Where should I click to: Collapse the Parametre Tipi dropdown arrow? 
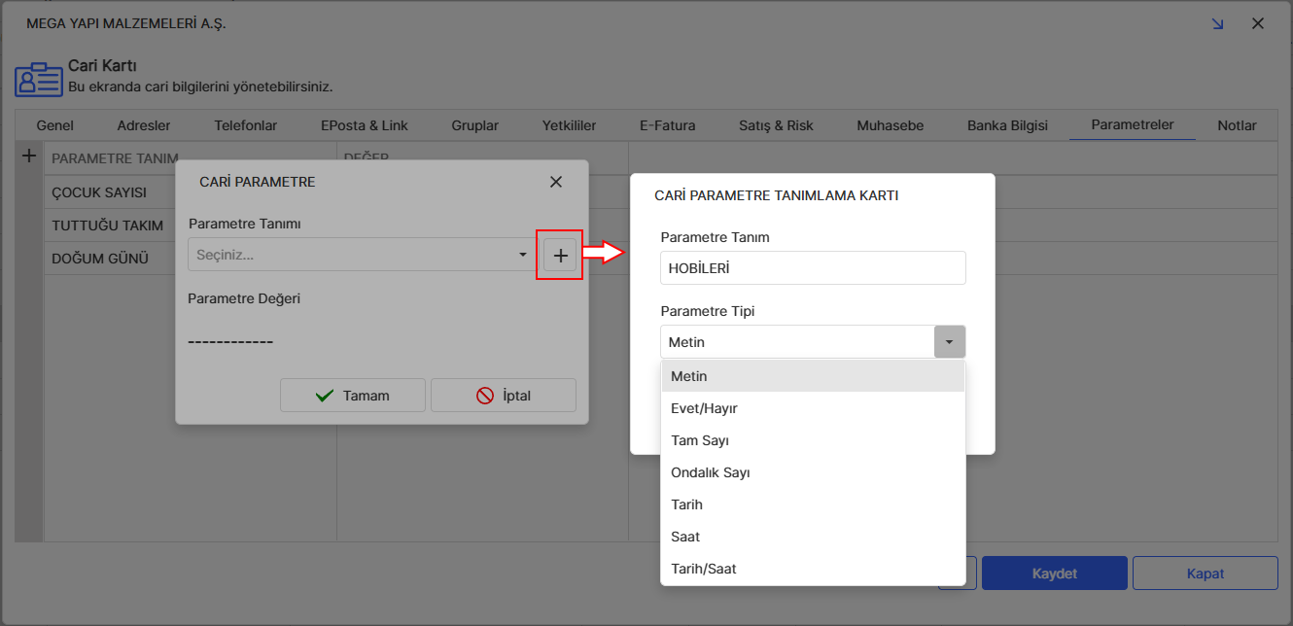(949, 342)
